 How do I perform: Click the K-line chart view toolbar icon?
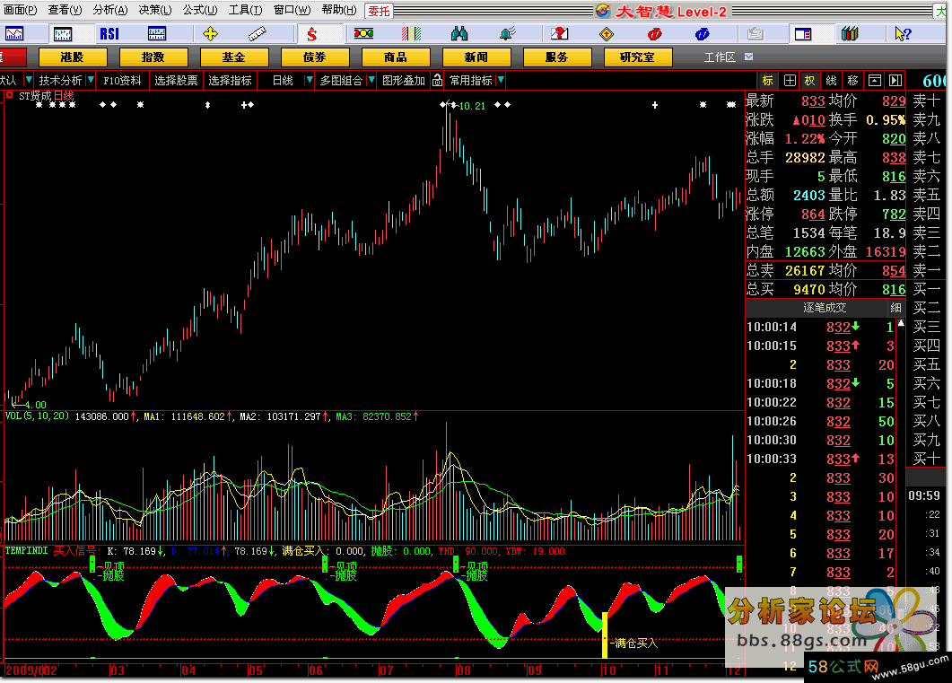pyautogui.click(x=63, y=34)
